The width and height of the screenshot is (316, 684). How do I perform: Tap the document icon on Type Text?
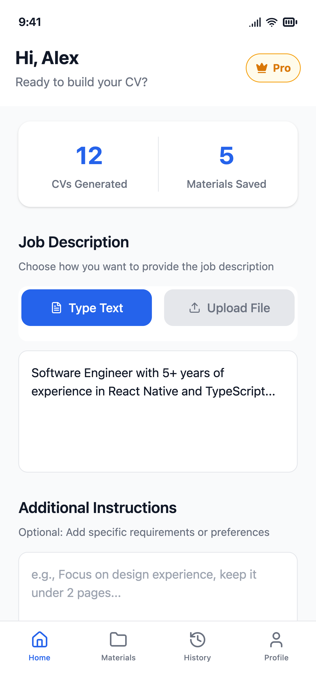click(56, 308)
